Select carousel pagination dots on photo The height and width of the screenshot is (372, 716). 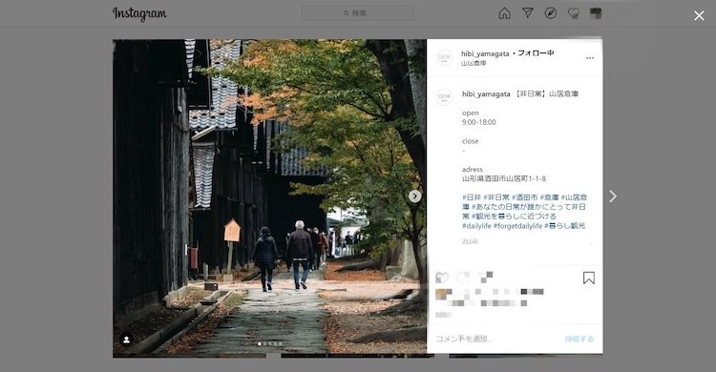point(270,343)
